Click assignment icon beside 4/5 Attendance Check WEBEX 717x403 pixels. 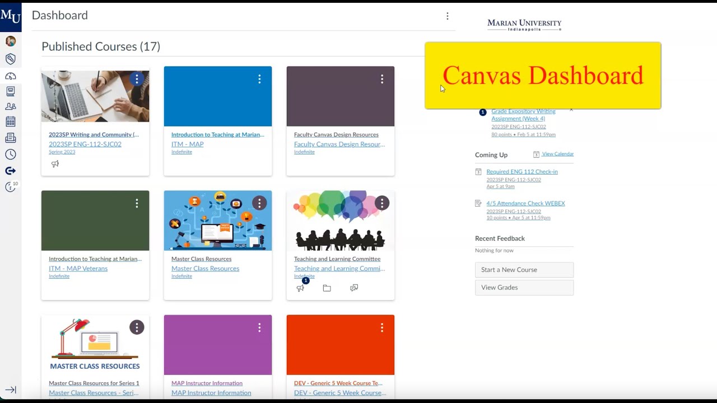pos(478,203)
